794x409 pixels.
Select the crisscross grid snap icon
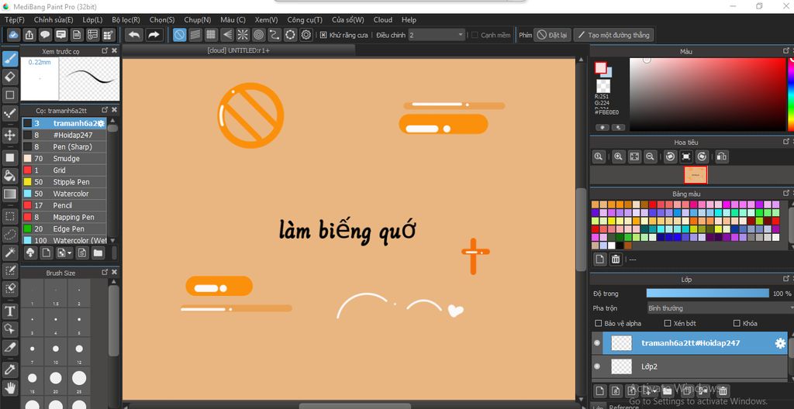211,35
